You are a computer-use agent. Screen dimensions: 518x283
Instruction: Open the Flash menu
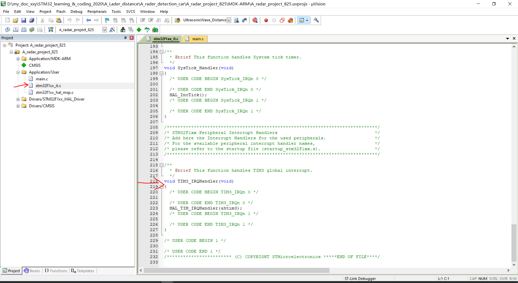pos(61,12)
